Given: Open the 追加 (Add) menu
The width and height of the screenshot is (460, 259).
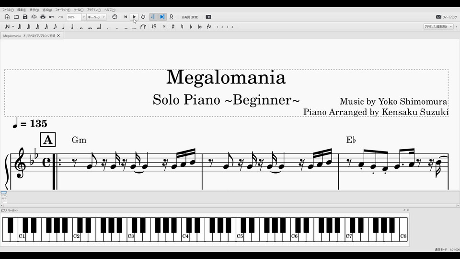Looking at the screenshot, I should click(47, 10).
